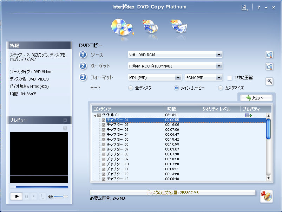Collapse the タイトル 01 tree node

95,116
